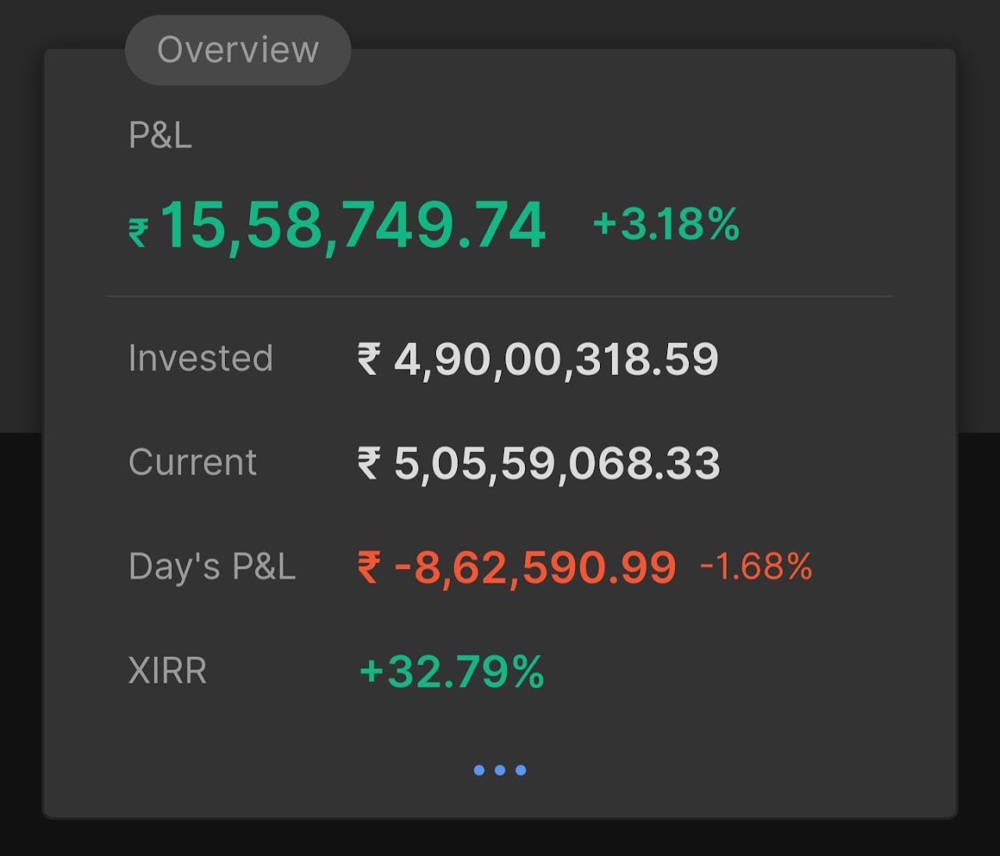Click the rupee symbol in Current row
Screen dimensions: 1000x856
[x=369, y=463]
